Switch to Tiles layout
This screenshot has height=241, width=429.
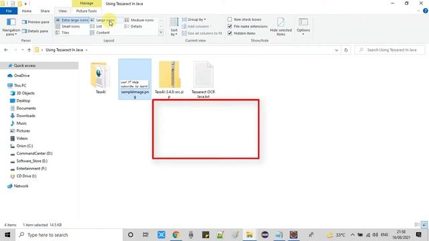[x=62, y=33]
